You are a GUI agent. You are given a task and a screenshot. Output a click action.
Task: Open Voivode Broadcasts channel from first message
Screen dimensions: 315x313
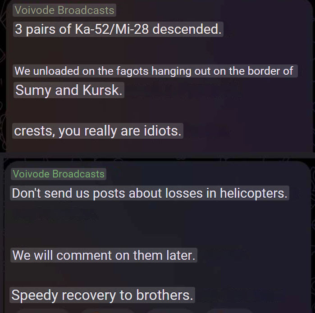coord(64,10)
